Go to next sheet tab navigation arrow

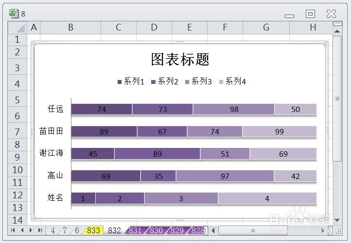point(31,230)
